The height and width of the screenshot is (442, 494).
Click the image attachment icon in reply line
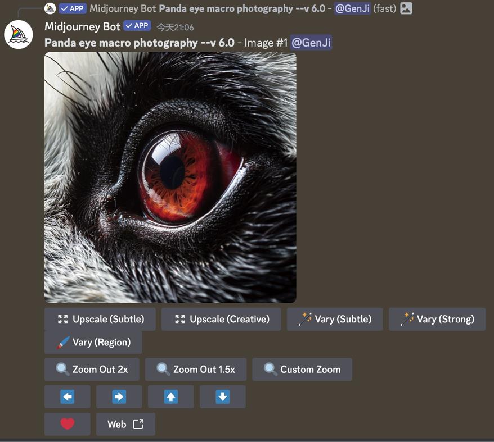coord(406,8)
